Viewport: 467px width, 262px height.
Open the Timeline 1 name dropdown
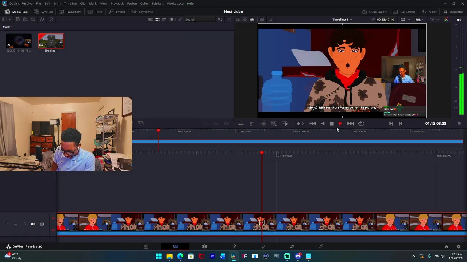[342, 19]
